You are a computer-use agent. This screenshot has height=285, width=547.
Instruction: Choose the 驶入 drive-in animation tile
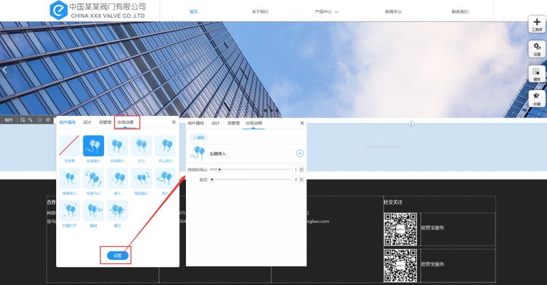[117, 178]
